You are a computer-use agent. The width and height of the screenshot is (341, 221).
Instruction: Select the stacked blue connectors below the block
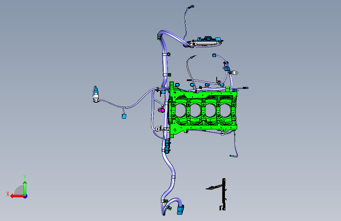[x=167, y=146]
